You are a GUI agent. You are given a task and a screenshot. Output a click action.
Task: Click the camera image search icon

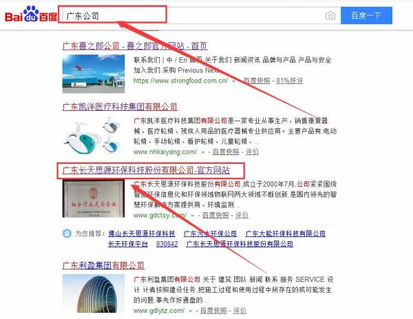coord(330,16)
